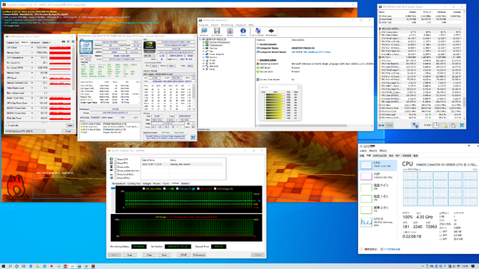
Task: Click the Save button in AIDA64 stability test
Action: (x=164, y=255)
